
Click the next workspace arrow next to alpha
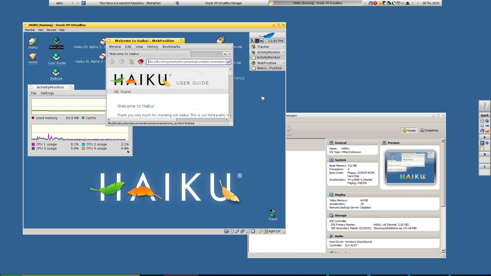coord(78,3)
